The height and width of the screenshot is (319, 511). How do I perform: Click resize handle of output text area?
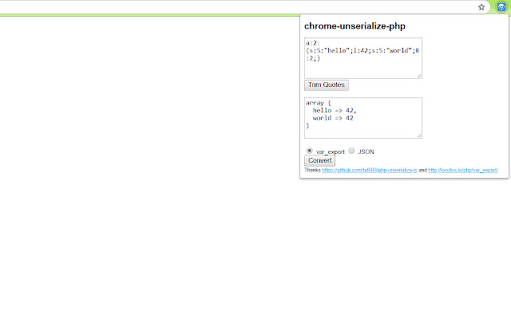point(419,136)
